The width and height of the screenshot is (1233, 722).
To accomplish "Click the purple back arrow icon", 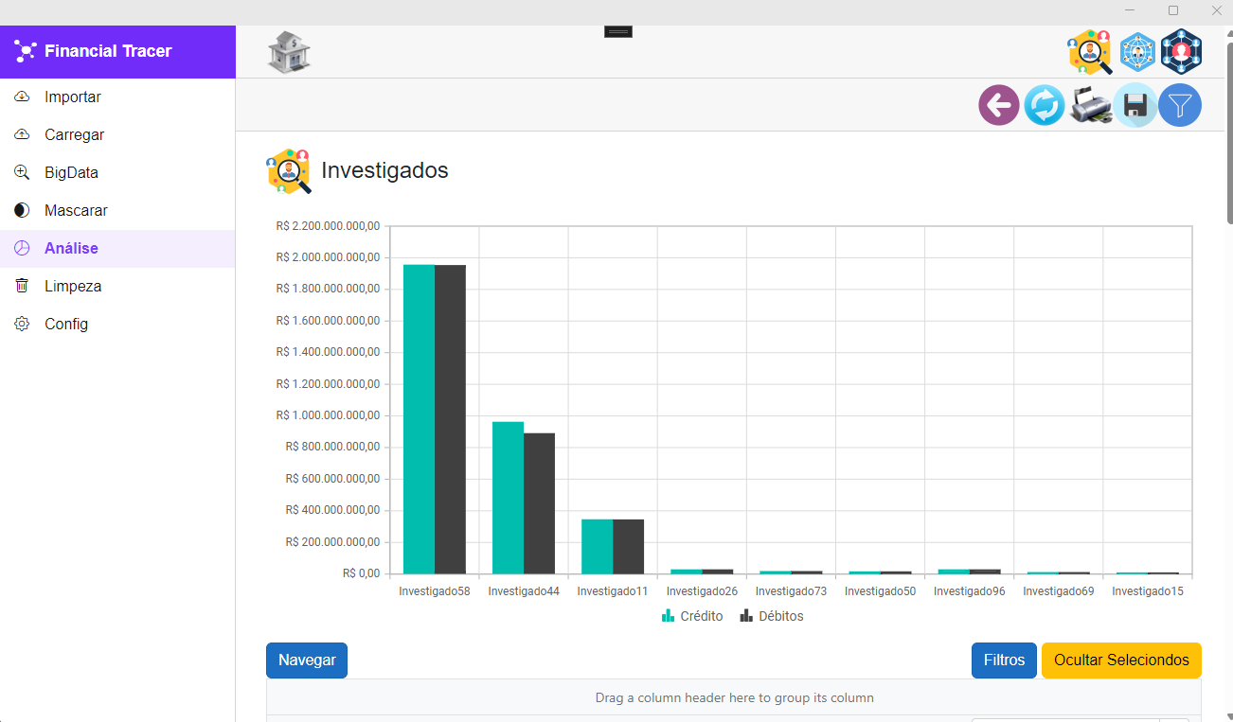I will [998, 105].
